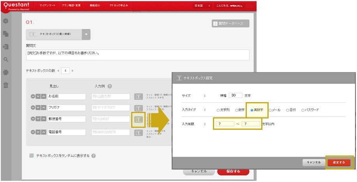
Task: Click the 質問文 text area
Action: 137,55
